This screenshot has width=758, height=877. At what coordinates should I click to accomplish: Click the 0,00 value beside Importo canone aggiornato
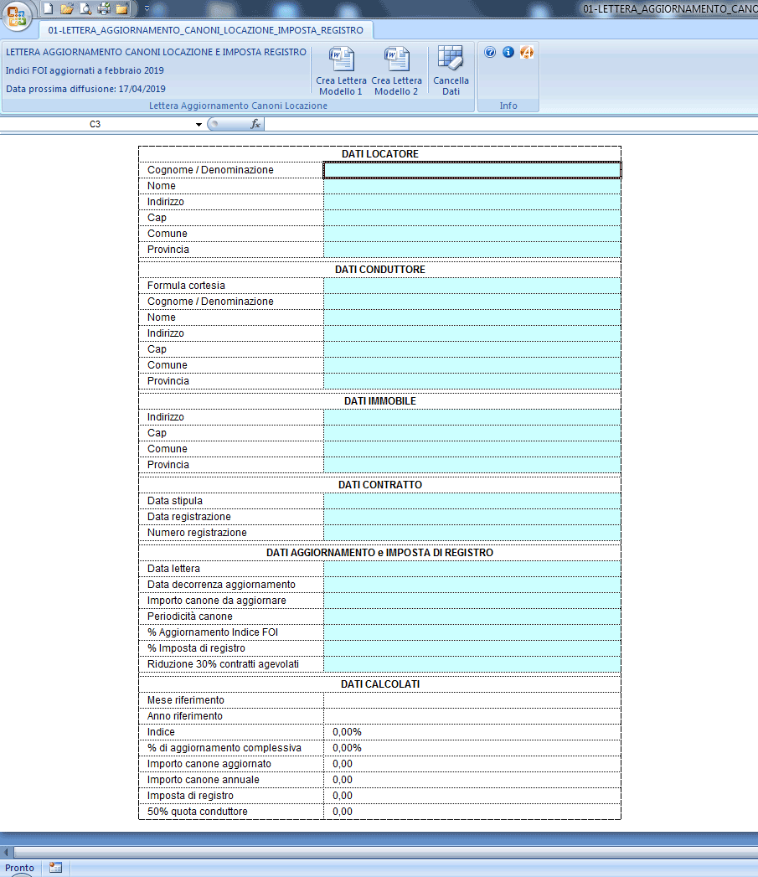(x=343, y=764)
